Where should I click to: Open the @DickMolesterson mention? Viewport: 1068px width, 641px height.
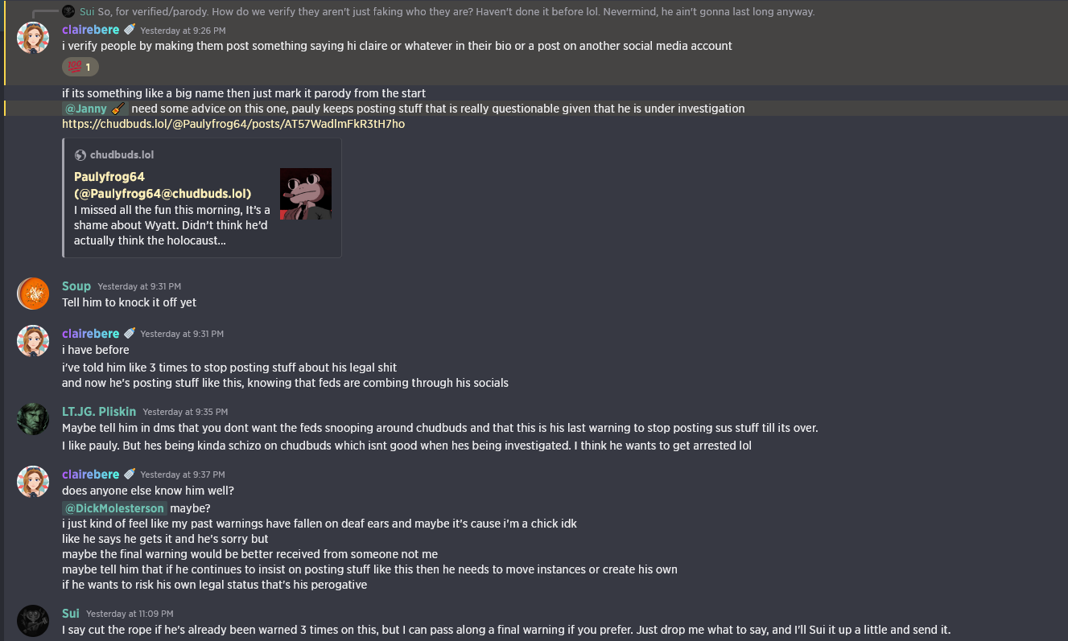114,508
